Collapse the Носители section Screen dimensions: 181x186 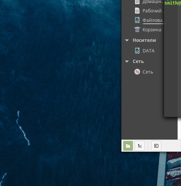point(127,40)
